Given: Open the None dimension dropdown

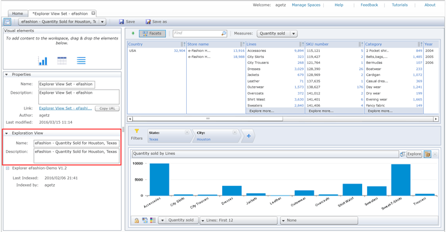Looking at the screenshot, I should [319, 221].
